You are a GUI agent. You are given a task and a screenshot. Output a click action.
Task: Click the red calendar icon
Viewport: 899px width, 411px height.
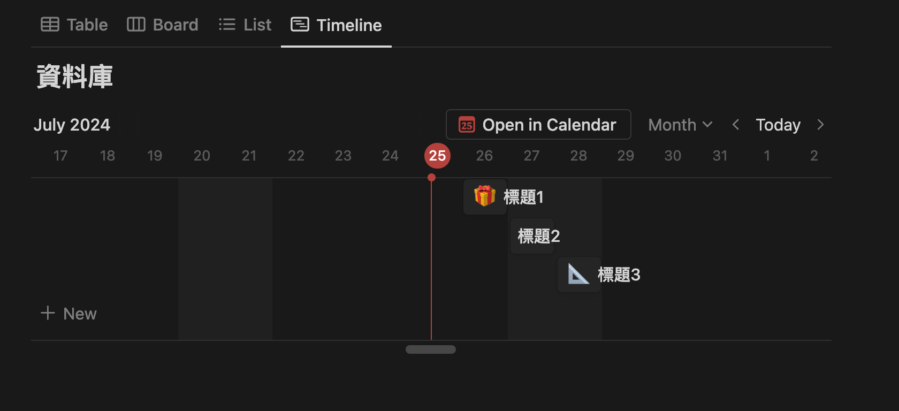click(467, 125)
